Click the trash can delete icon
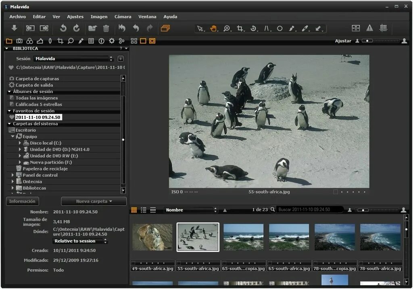 106,29
